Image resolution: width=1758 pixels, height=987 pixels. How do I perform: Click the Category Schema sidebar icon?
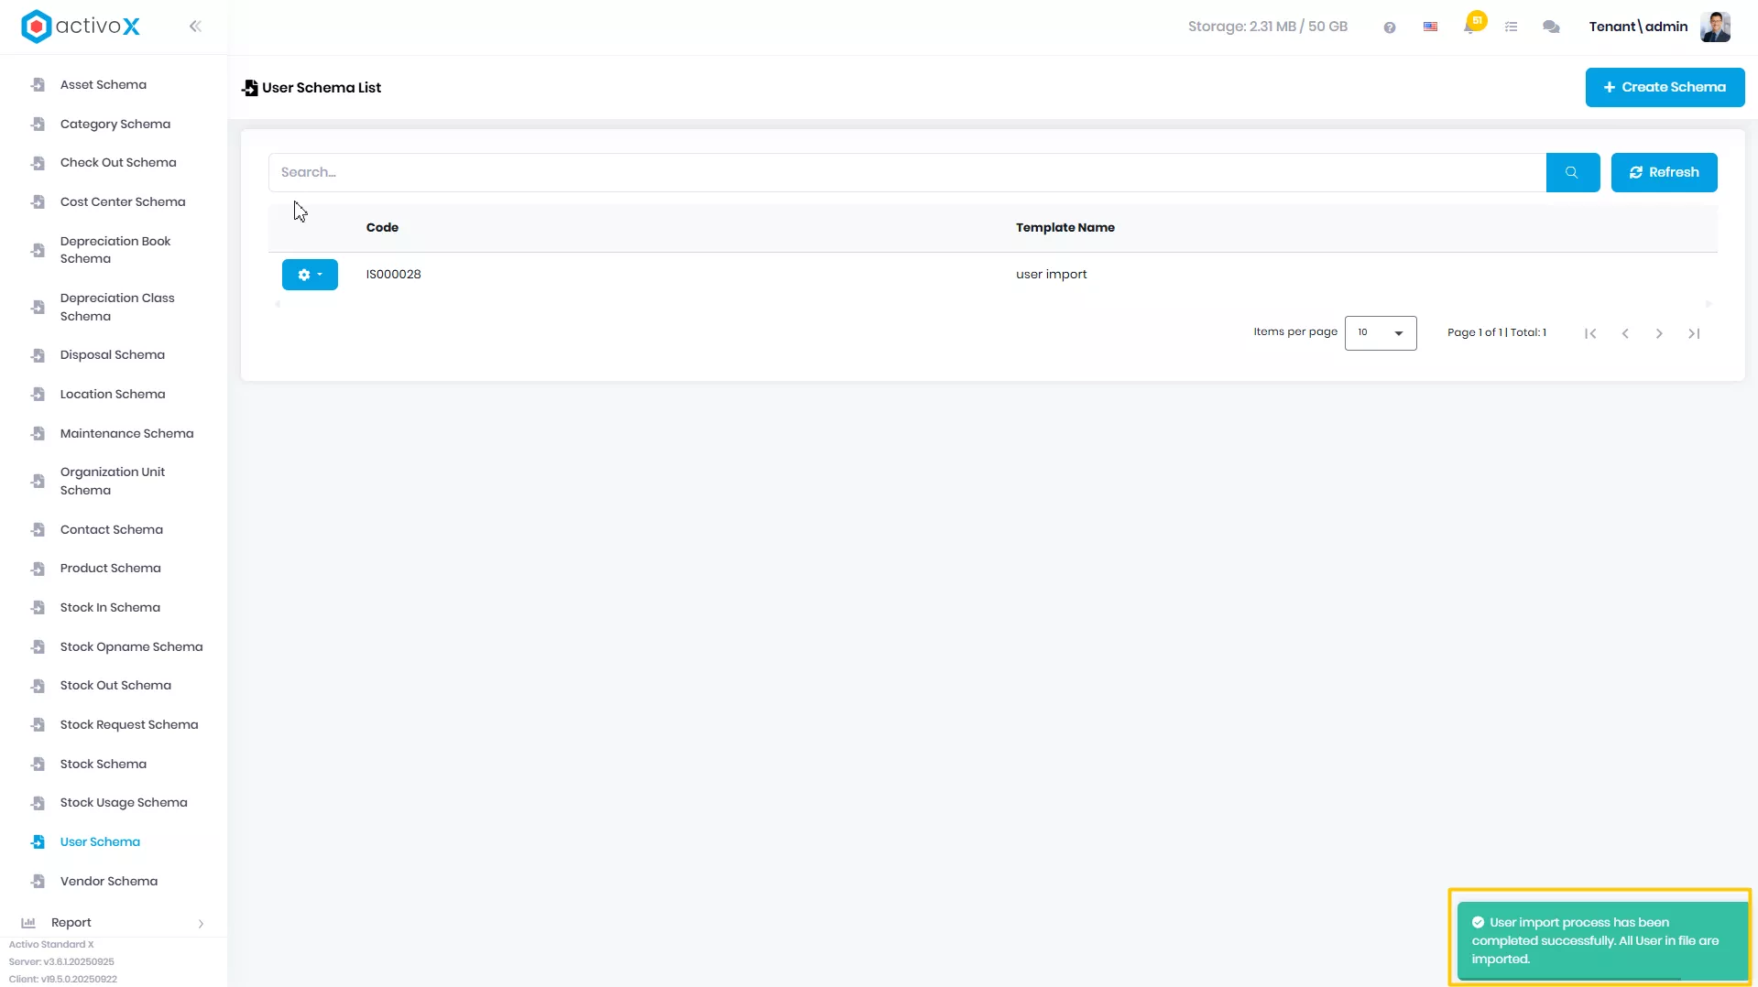tap(38, 124)
